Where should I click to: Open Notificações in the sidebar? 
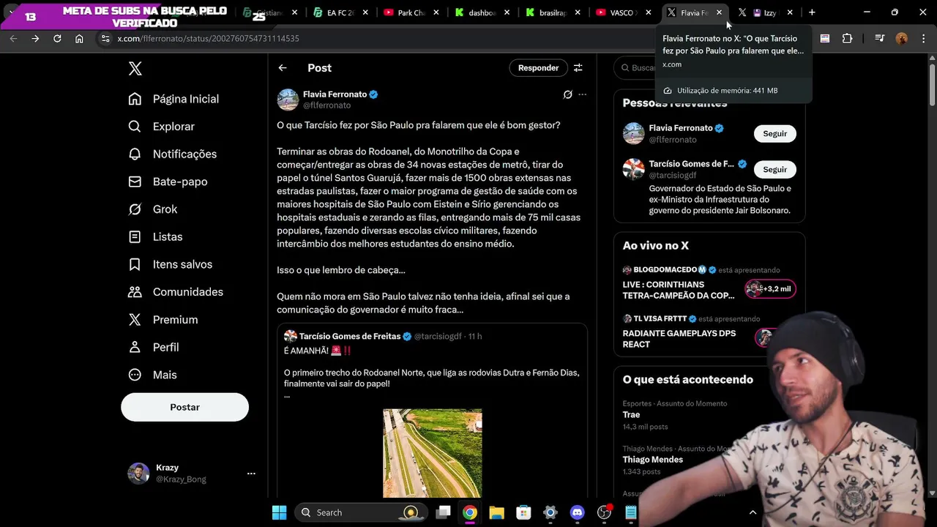[x=172, y=154]
